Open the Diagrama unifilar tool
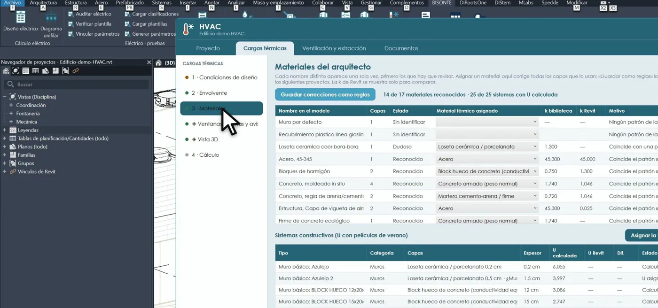 51,25
